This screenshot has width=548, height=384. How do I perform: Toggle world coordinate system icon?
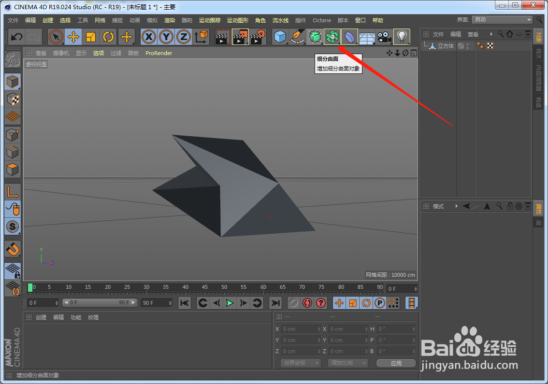click(201, 37)
